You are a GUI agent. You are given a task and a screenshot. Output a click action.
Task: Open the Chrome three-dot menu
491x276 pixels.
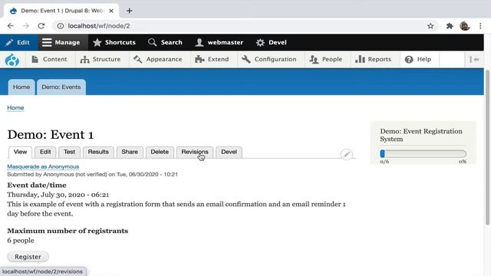pyautogui.click(x=480, y=26)
